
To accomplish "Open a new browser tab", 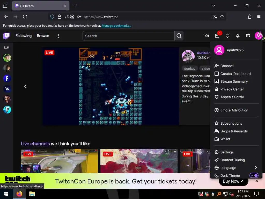I will coord(75,6).
